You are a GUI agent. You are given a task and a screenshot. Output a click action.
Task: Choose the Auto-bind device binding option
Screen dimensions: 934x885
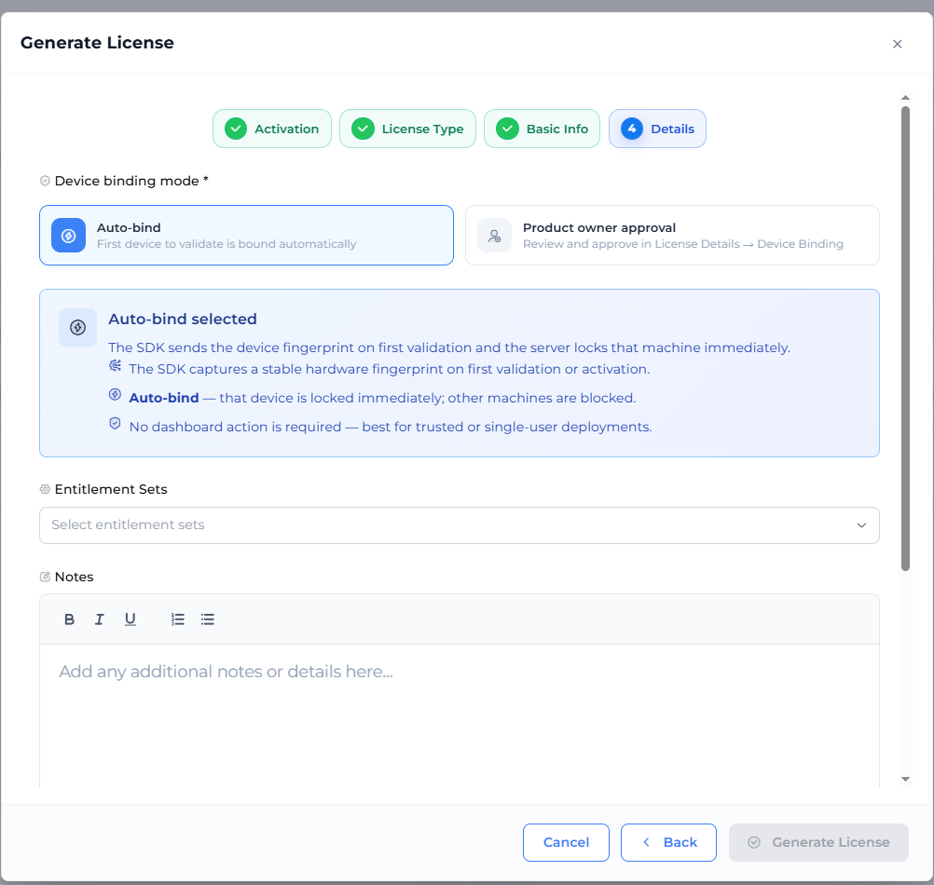pos(247,235)
